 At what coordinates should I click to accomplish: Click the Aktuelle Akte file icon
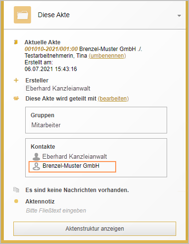click(x=16, y=42)
